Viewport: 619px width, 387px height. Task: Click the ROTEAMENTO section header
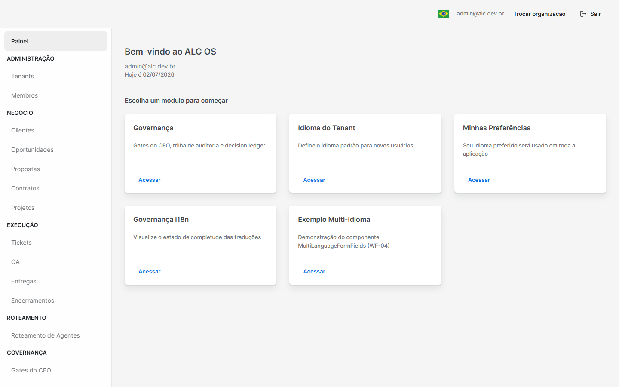tap(27, 318)
